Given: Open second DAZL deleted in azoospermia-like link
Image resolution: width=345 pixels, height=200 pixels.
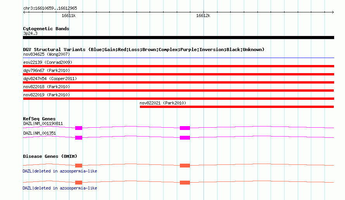Looking at the screenshot, I should click(60, 188).
